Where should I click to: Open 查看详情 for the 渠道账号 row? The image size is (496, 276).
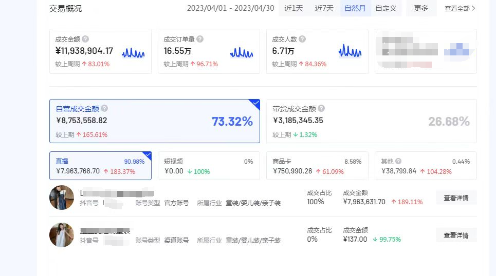456,235
